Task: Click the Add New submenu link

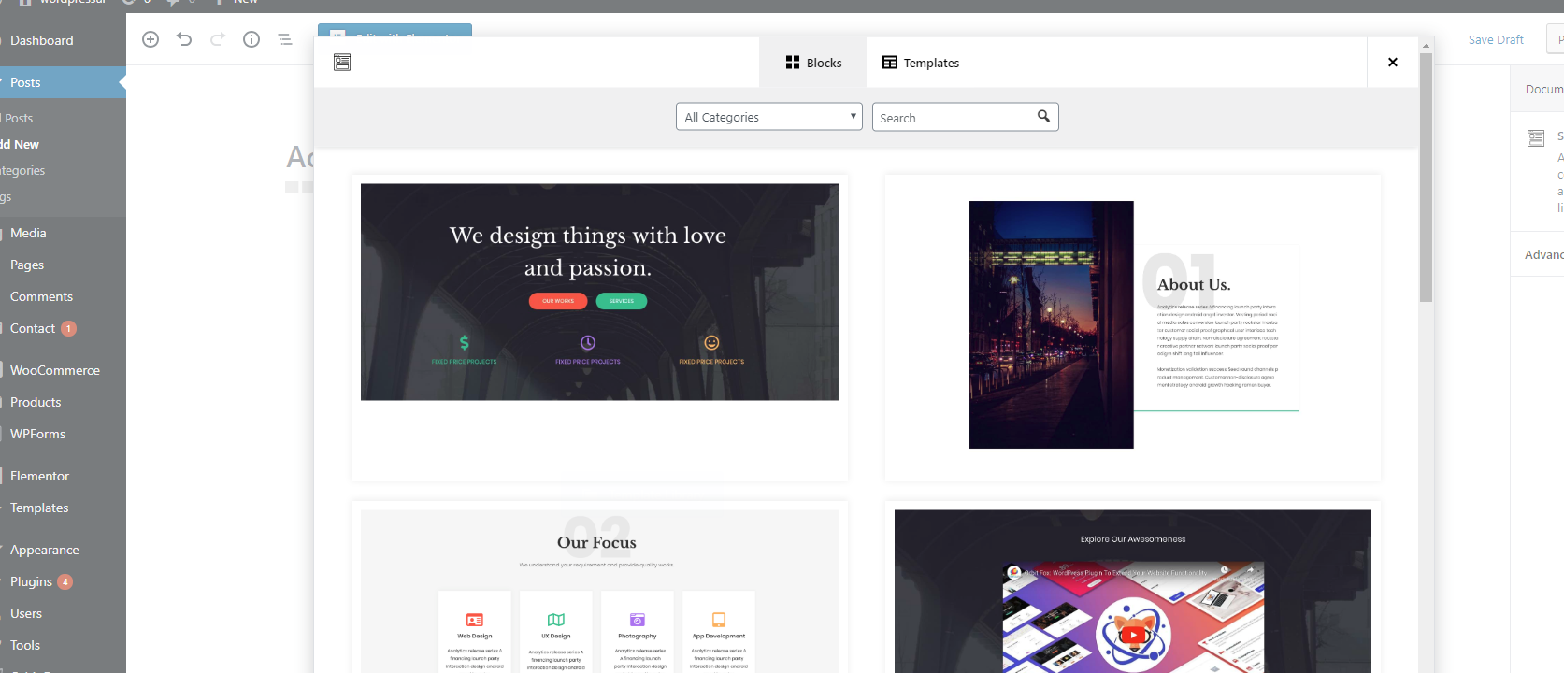Action: coord(20,144)
